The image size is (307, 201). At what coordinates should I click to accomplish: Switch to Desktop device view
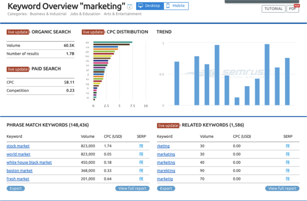click(x=149, y=6)
